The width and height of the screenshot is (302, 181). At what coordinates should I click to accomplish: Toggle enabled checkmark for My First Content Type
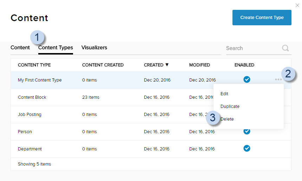click(x=247, y=79)
